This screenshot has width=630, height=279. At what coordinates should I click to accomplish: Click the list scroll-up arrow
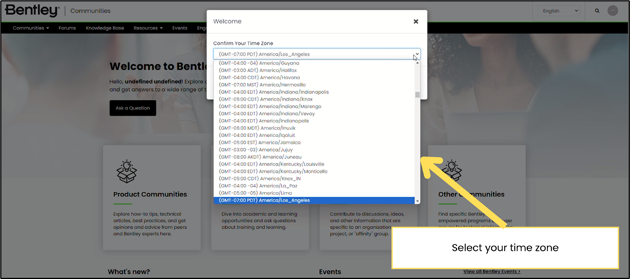417,62
